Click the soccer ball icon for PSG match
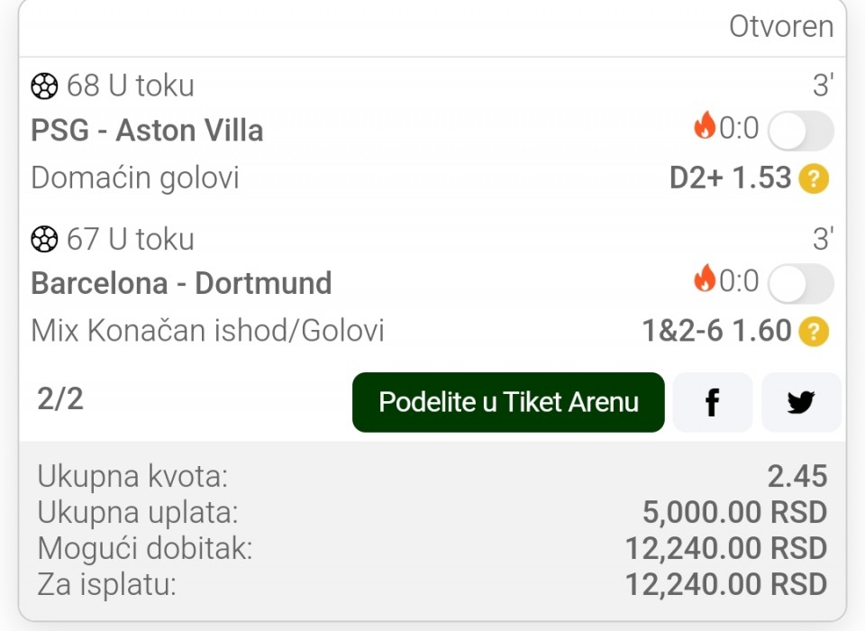The width and height of the screenshot is (865, 631). pos(44,87)
